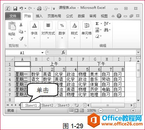Click the Format Painter brush icon
This screenshot has width=145, height=130.
pyautogui.click(x=21, y=39)
